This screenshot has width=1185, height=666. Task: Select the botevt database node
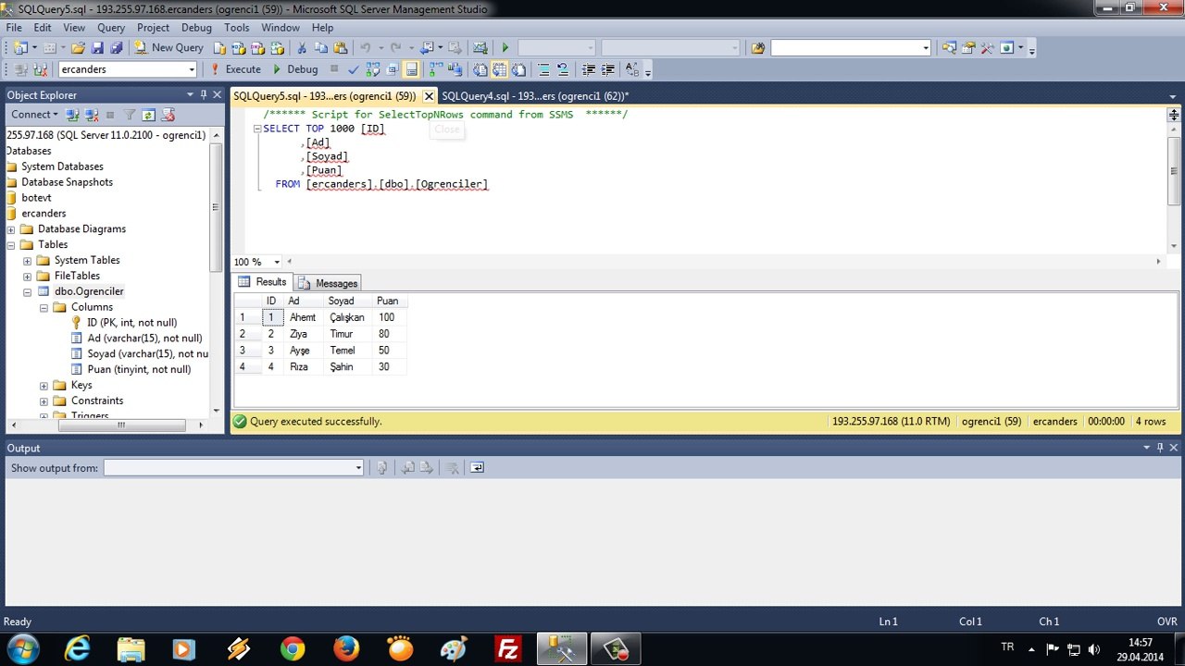pyautogui.click(x=36, y=198)
